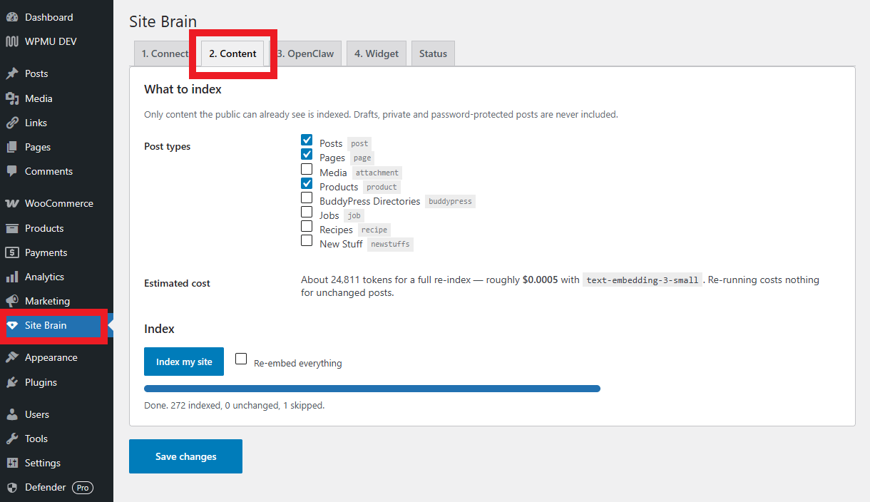
Task: Open WPMU DEV in the sidebar
Action: pyautogui.click(x=56, y=41)
